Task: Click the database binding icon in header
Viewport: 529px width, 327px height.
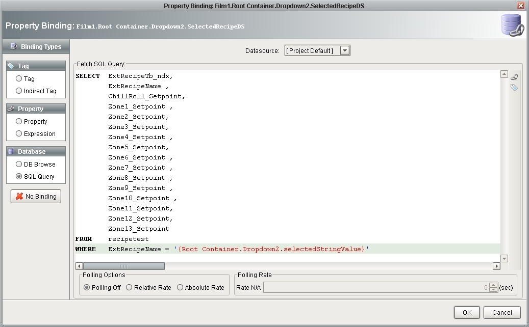Action: click(512, 25)
